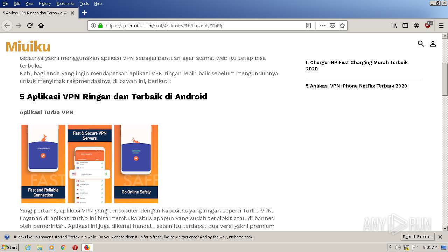Screen dimensions: 448x252
Task: Open the Firefox account icon
Action: tap(416, 26)
